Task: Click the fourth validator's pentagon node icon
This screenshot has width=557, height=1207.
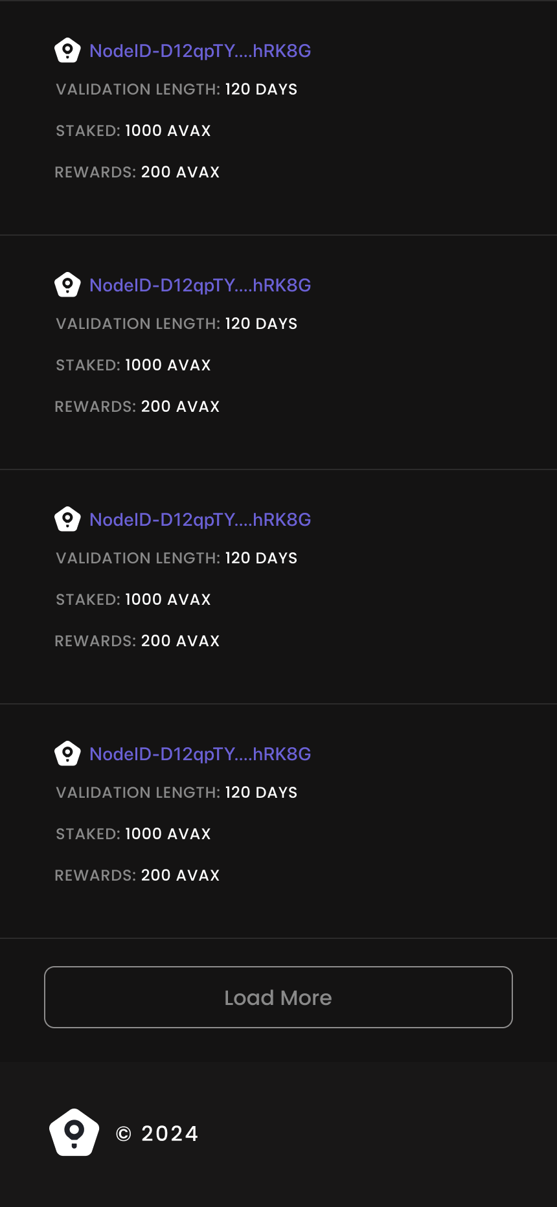Action: pyautogui.click(x=67, y=754)
